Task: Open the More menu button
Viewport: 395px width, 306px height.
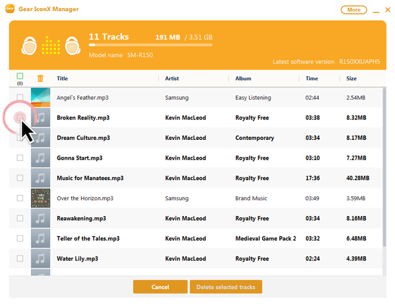Action: [354, 10]
